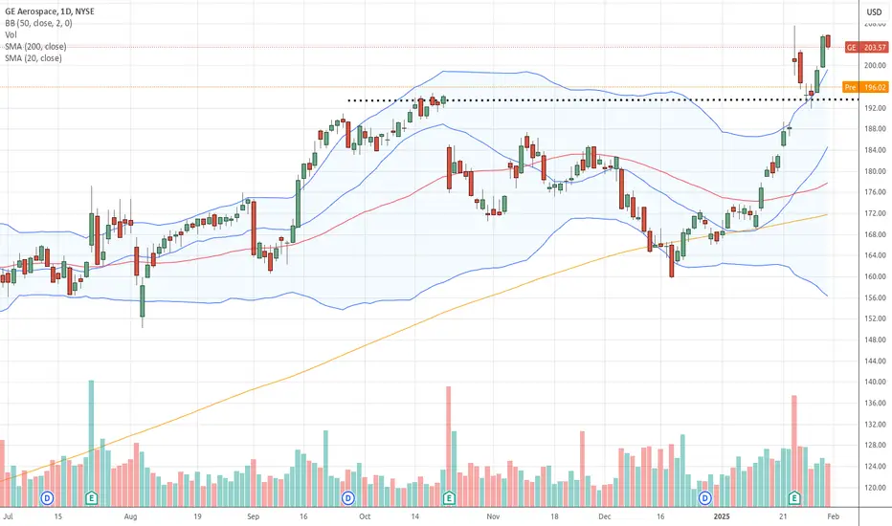Screen dimensions: 892x526
Task: Select the SMA (20, close) legend entry
Action: (33, 58)
